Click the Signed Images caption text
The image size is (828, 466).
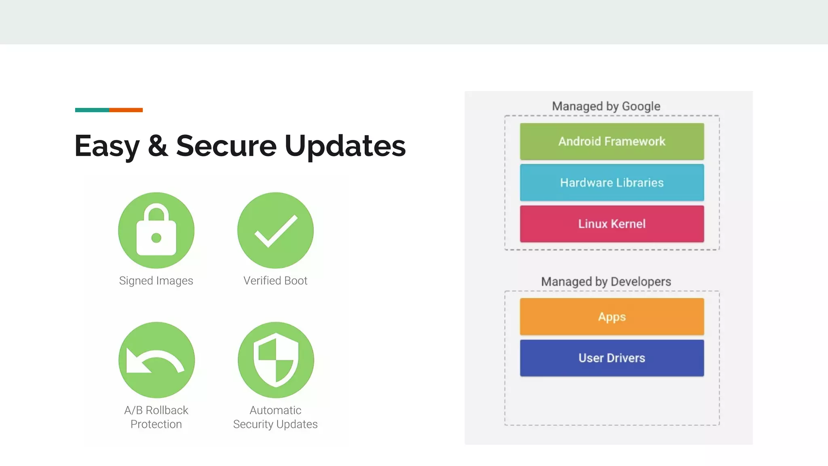156,281
